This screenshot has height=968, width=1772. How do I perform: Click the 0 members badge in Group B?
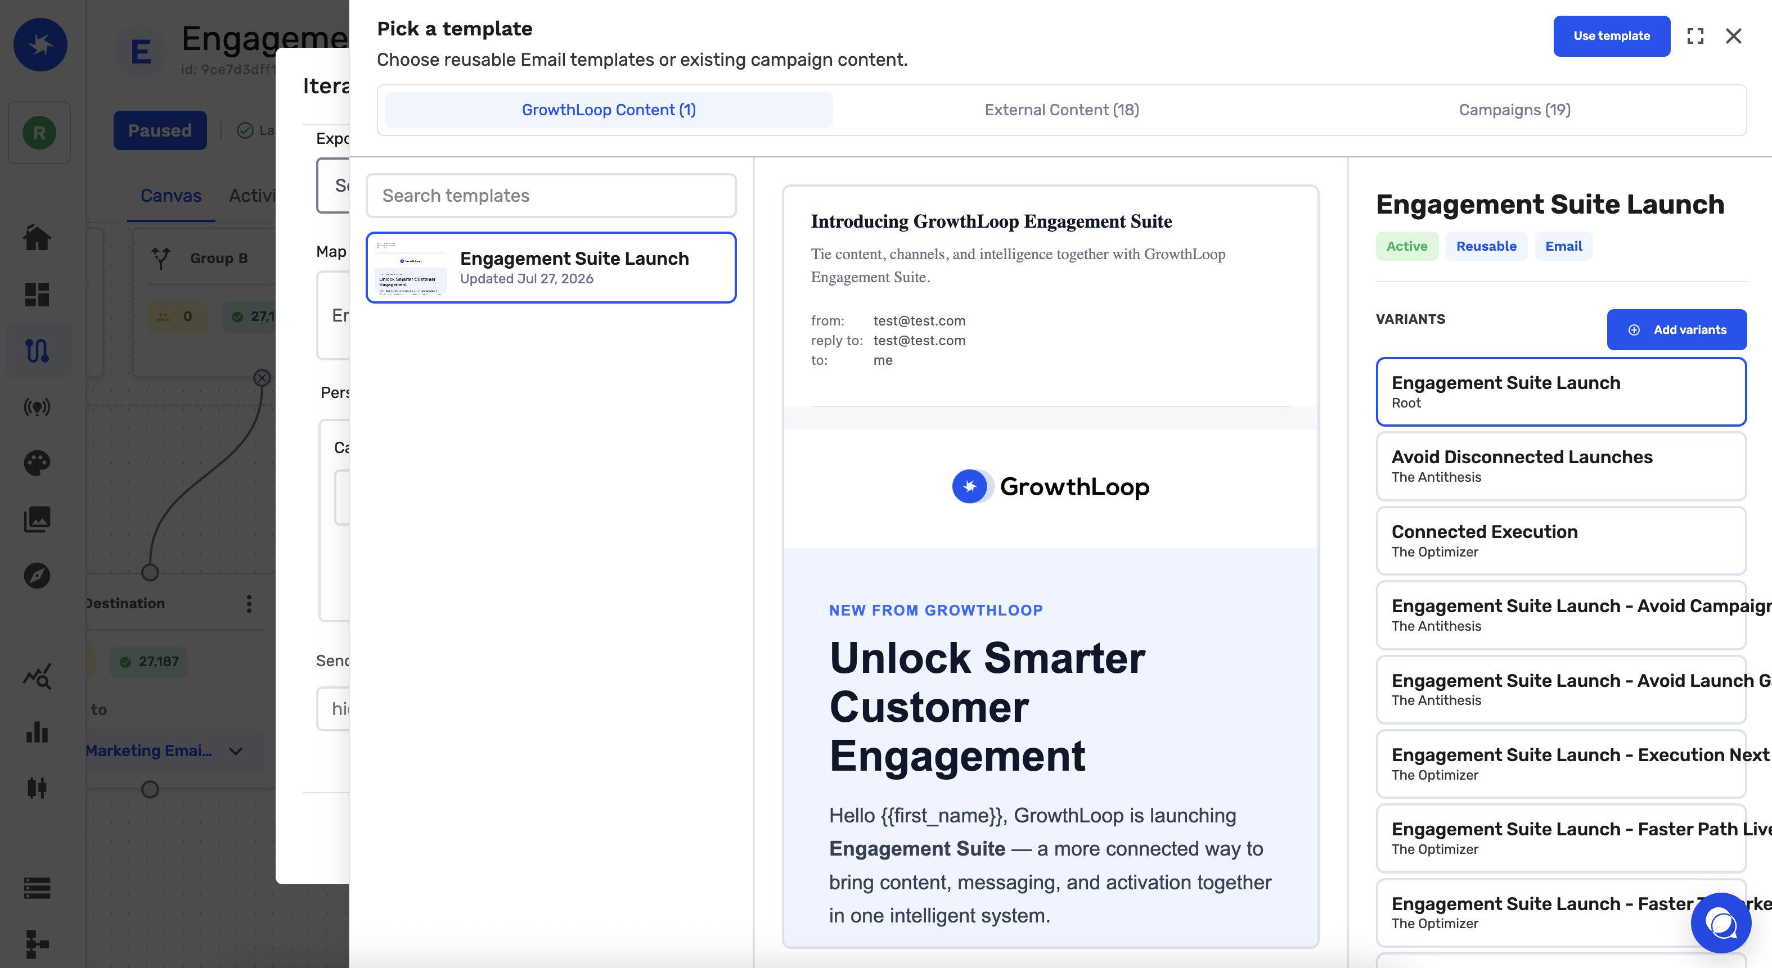177,316
